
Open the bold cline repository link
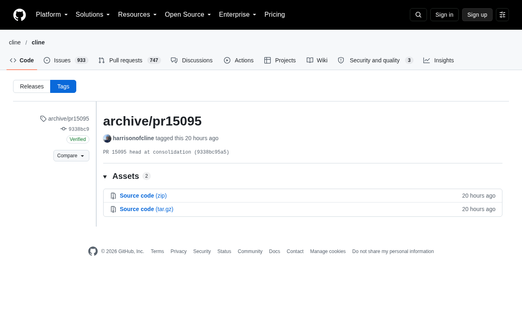coord(38,42)
